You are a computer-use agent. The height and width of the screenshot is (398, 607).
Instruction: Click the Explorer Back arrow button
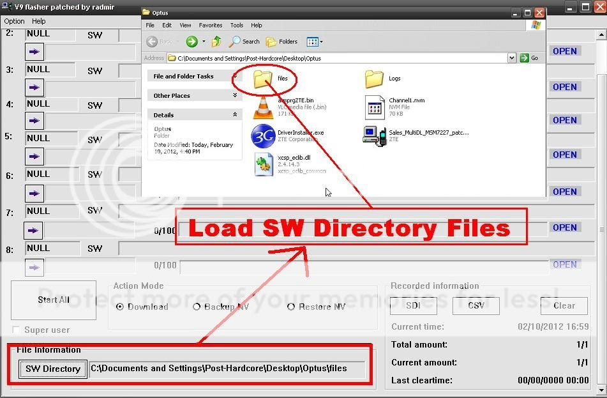point(152,42)
